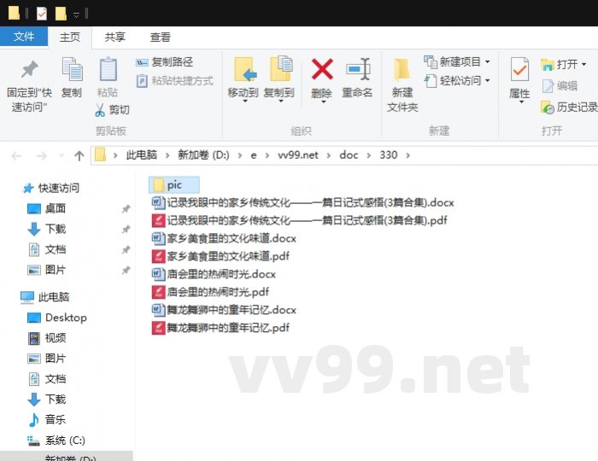Click the red 删除 (Delete) X icon
This screenshot has height=461, width=598.
322,69
